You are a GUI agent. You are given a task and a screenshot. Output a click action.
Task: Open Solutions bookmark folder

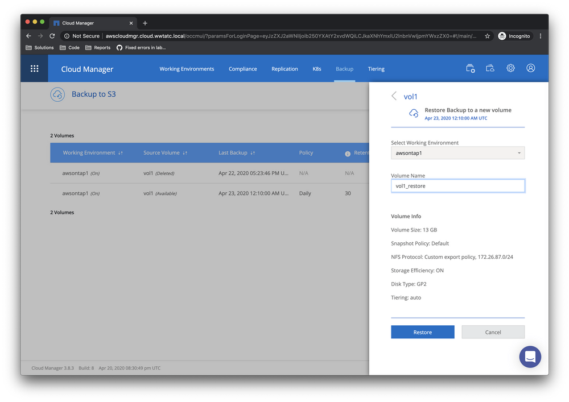click(x=40, y=48)
